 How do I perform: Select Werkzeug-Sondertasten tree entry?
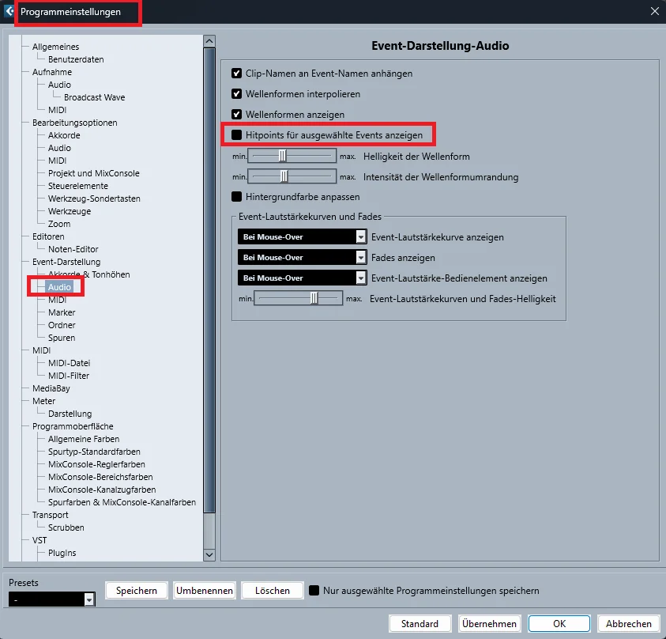coord(94,199)
